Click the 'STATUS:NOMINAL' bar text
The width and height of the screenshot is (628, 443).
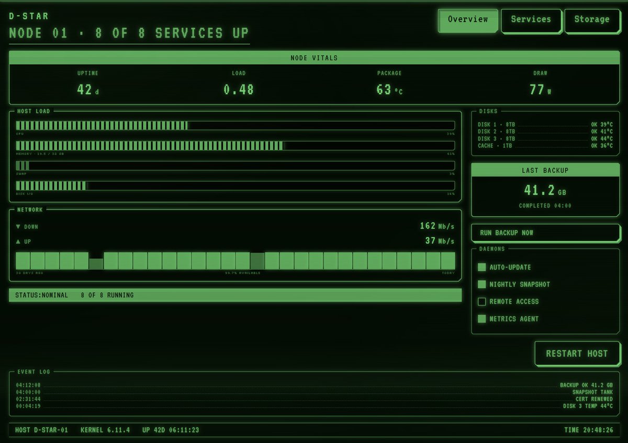[x=41, y=295]
